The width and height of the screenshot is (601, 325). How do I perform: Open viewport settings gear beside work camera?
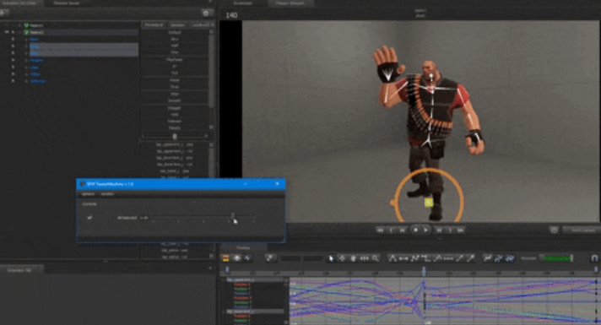click(x=554, y=230)
